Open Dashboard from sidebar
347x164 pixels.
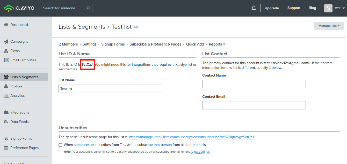tap(19, 25)
